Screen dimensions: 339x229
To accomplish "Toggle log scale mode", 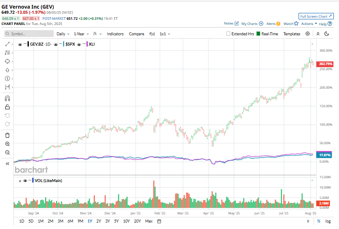I will point(328,221).
